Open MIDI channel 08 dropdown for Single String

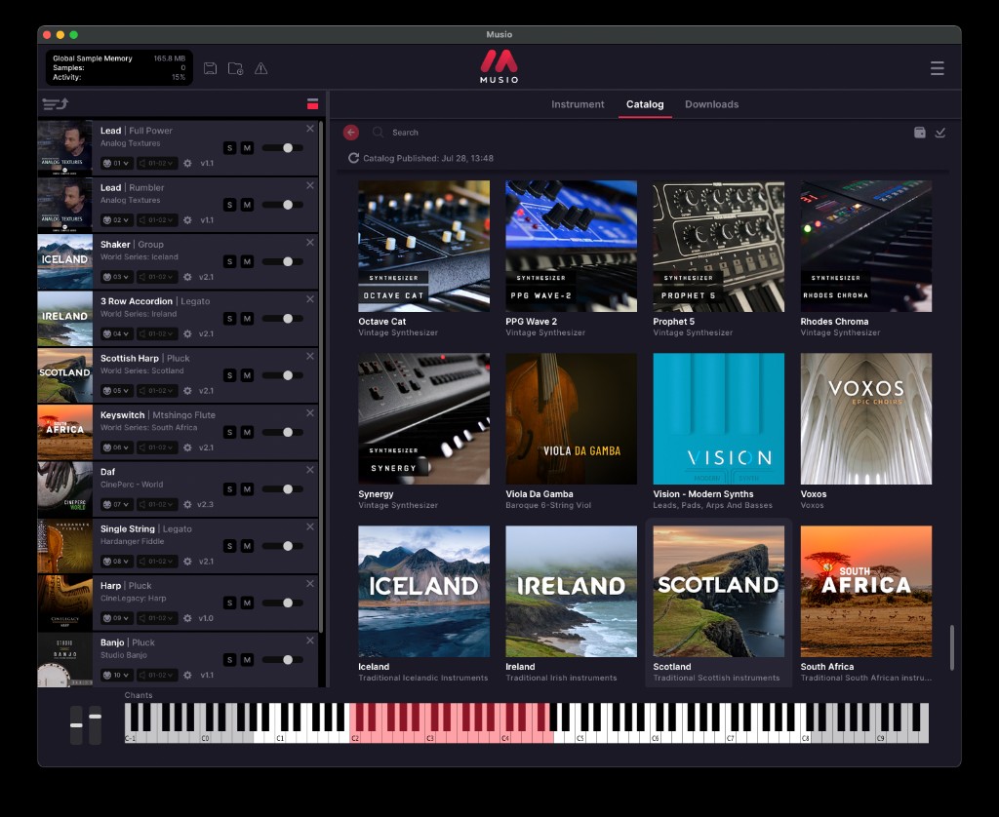[117, 561]
